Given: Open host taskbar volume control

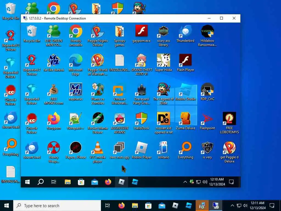Looking at the screenshot, I should (245, 206).
